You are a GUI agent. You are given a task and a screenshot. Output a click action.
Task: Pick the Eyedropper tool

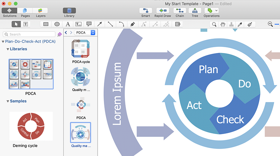point(240,24)
